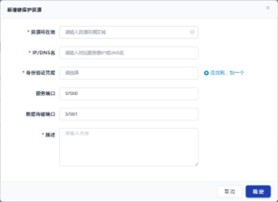Click the 身份验证凭据 label text
This screenshot has width=278, height=202.
pos(41,73)
